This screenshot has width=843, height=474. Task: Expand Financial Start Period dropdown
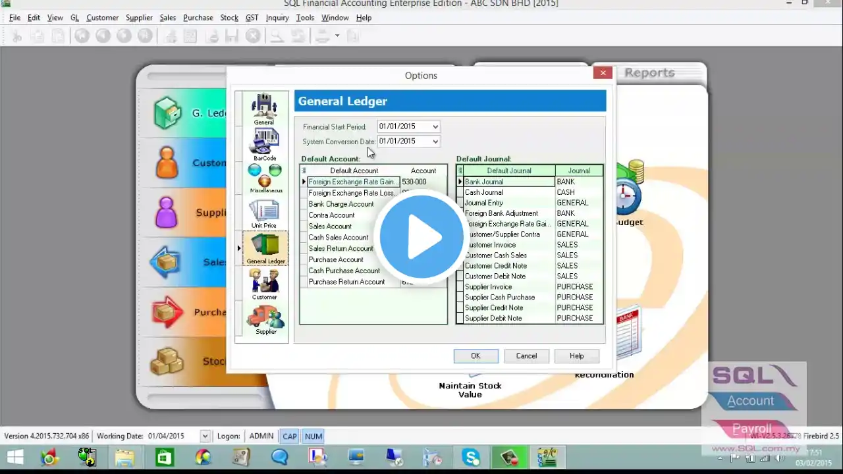[435, 126]
